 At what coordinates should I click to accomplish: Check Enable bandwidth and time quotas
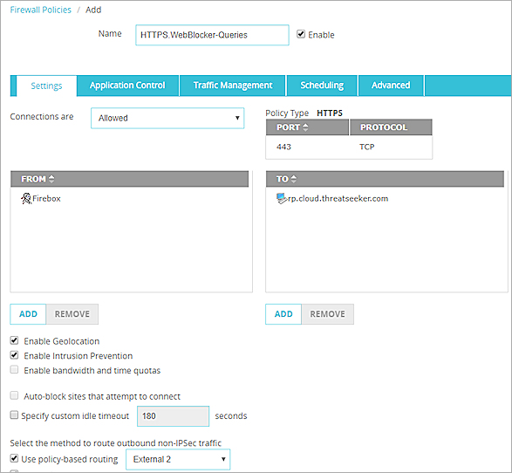point(14,369)
